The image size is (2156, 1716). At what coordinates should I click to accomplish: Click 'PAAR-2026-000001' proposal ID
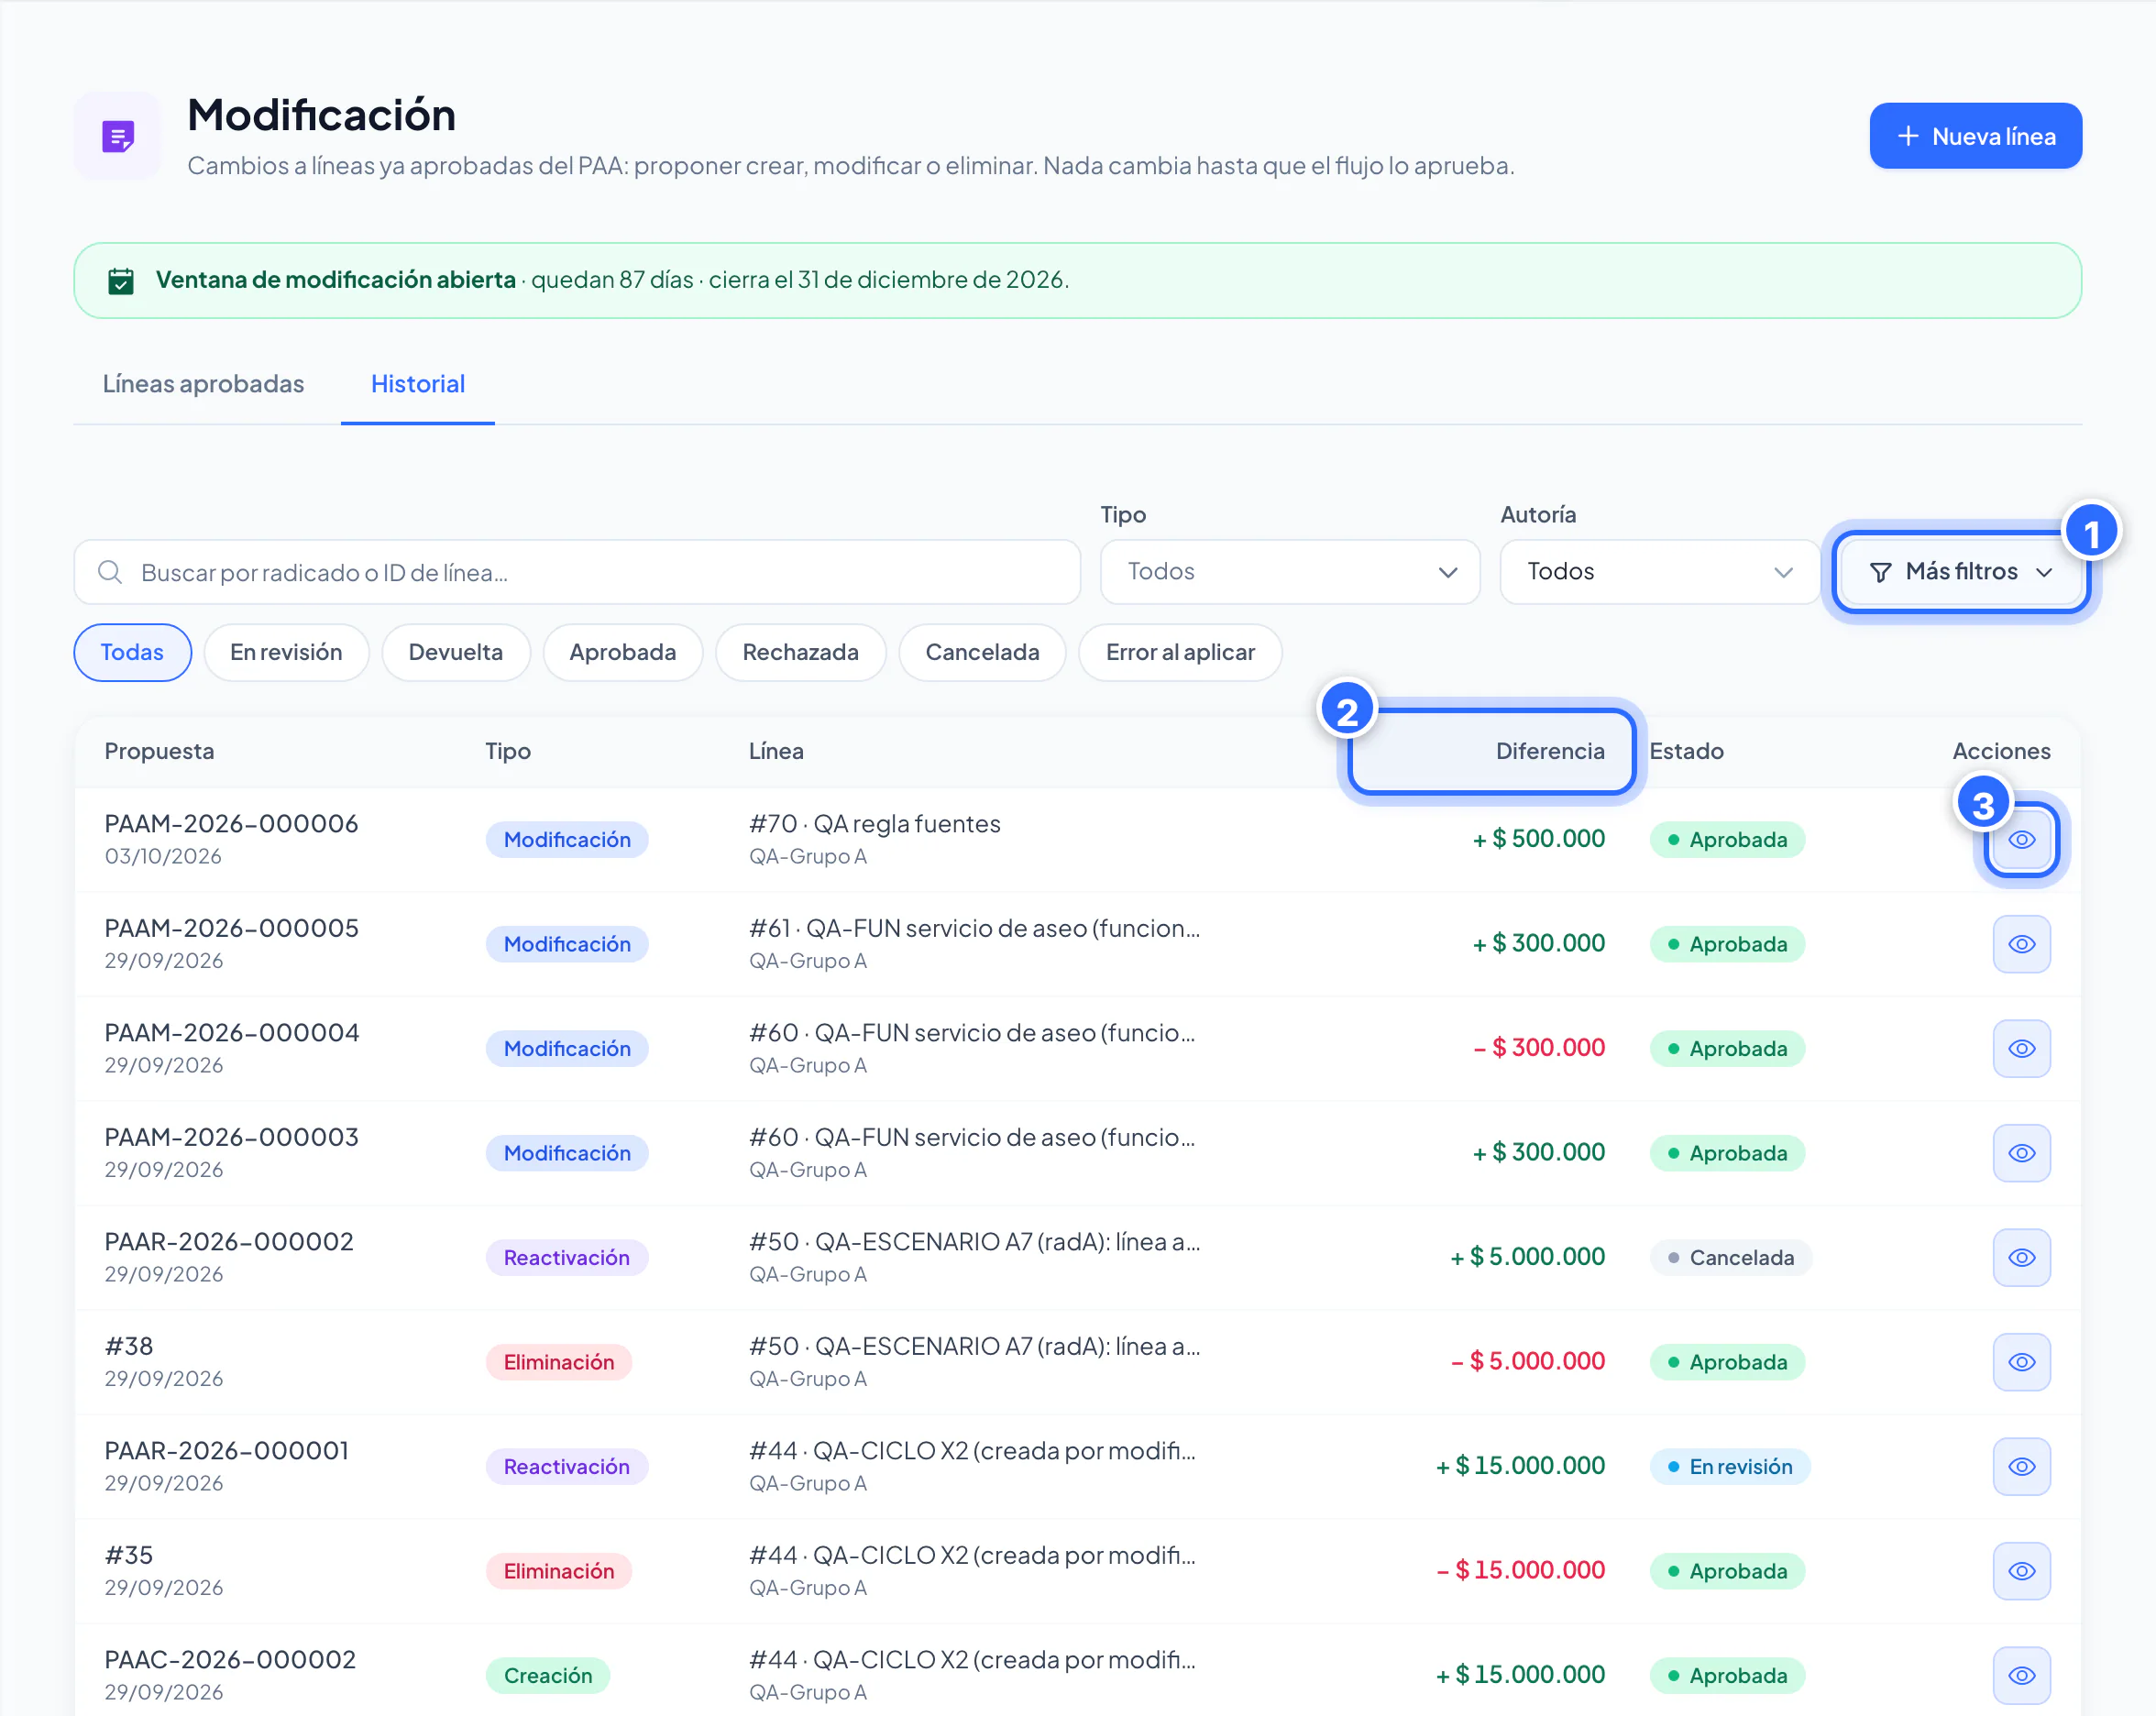click(x=227, y=1451)
